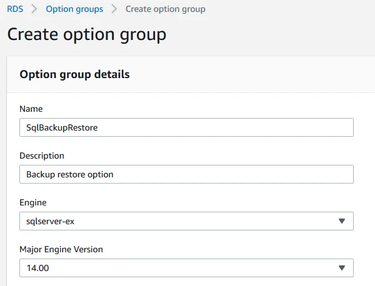
Task: Click the 14.00 version value
Action: [37, 268]
